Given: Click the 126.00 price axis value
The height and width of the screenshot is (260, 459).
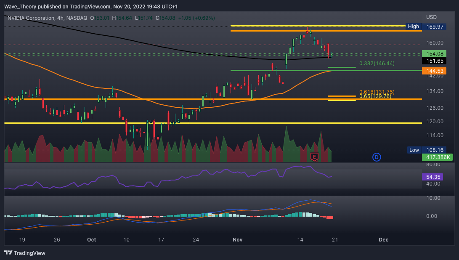Looking at the screenshot, I should click(435, 108).
